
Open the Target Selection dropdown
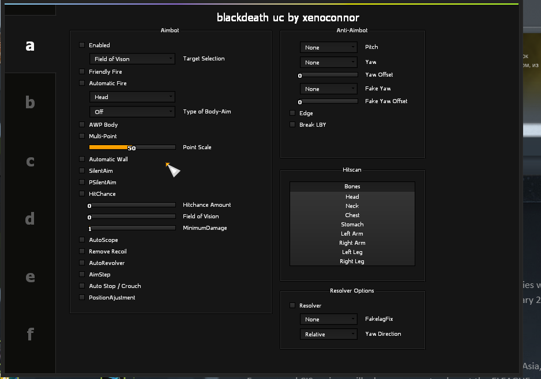[132, 59]
